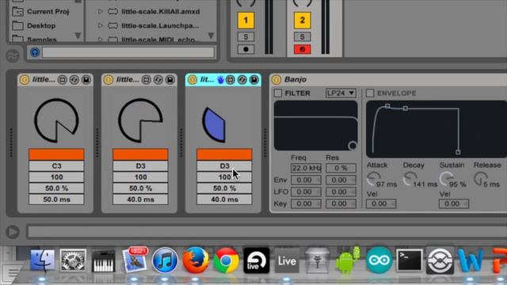This screenshot has height=285, width=507.
Task: Click the preview play button at bottom-left
Action: point(13,232)
